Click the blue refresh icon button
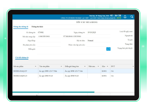 point(108,49)
